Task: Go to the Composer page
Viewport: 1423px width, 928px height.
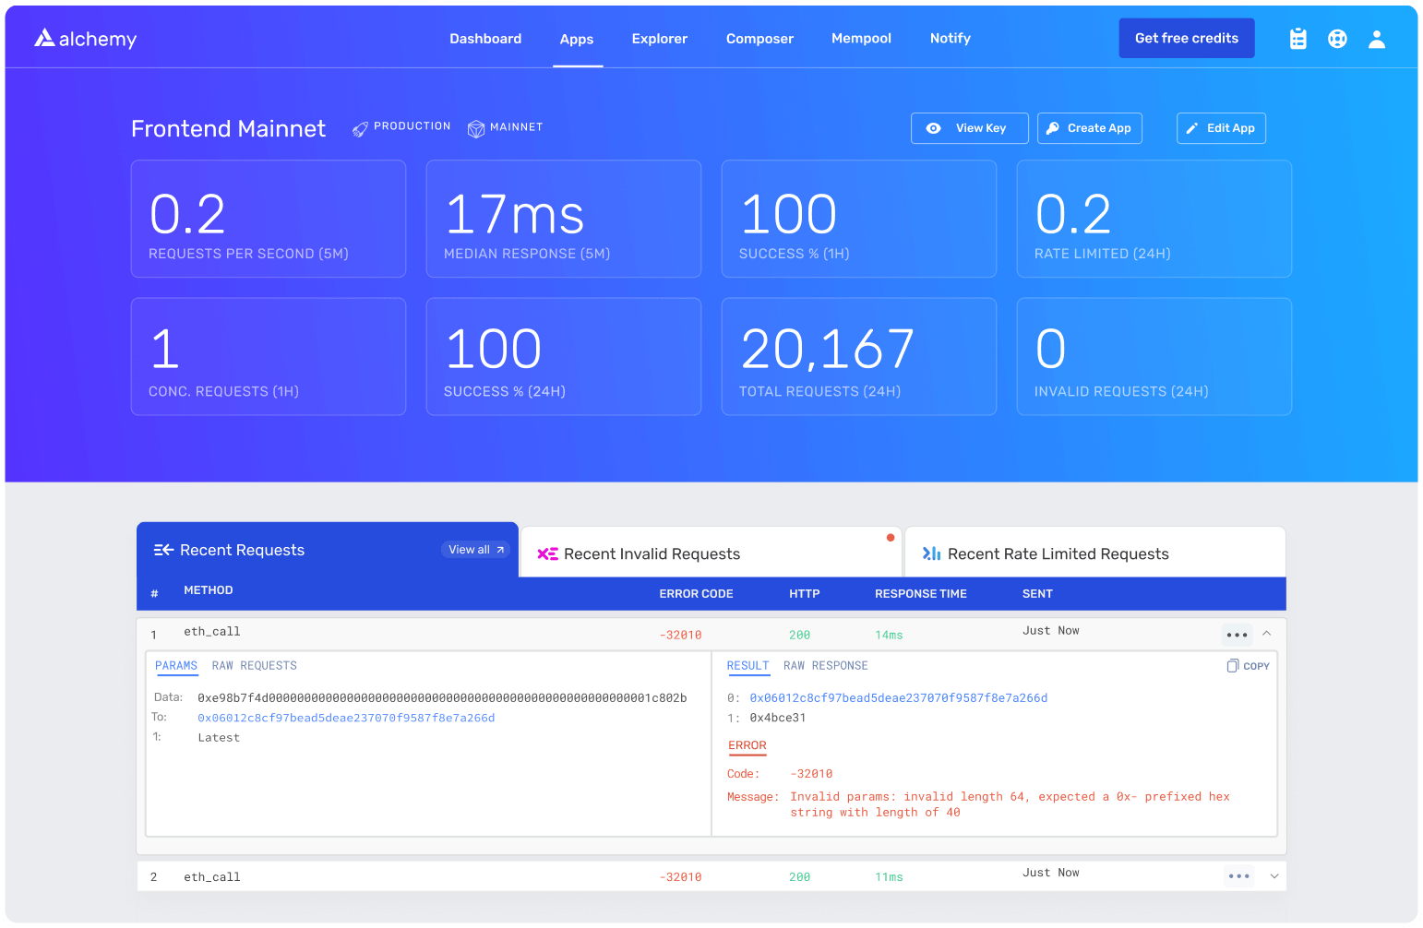Action: point(759,39)
